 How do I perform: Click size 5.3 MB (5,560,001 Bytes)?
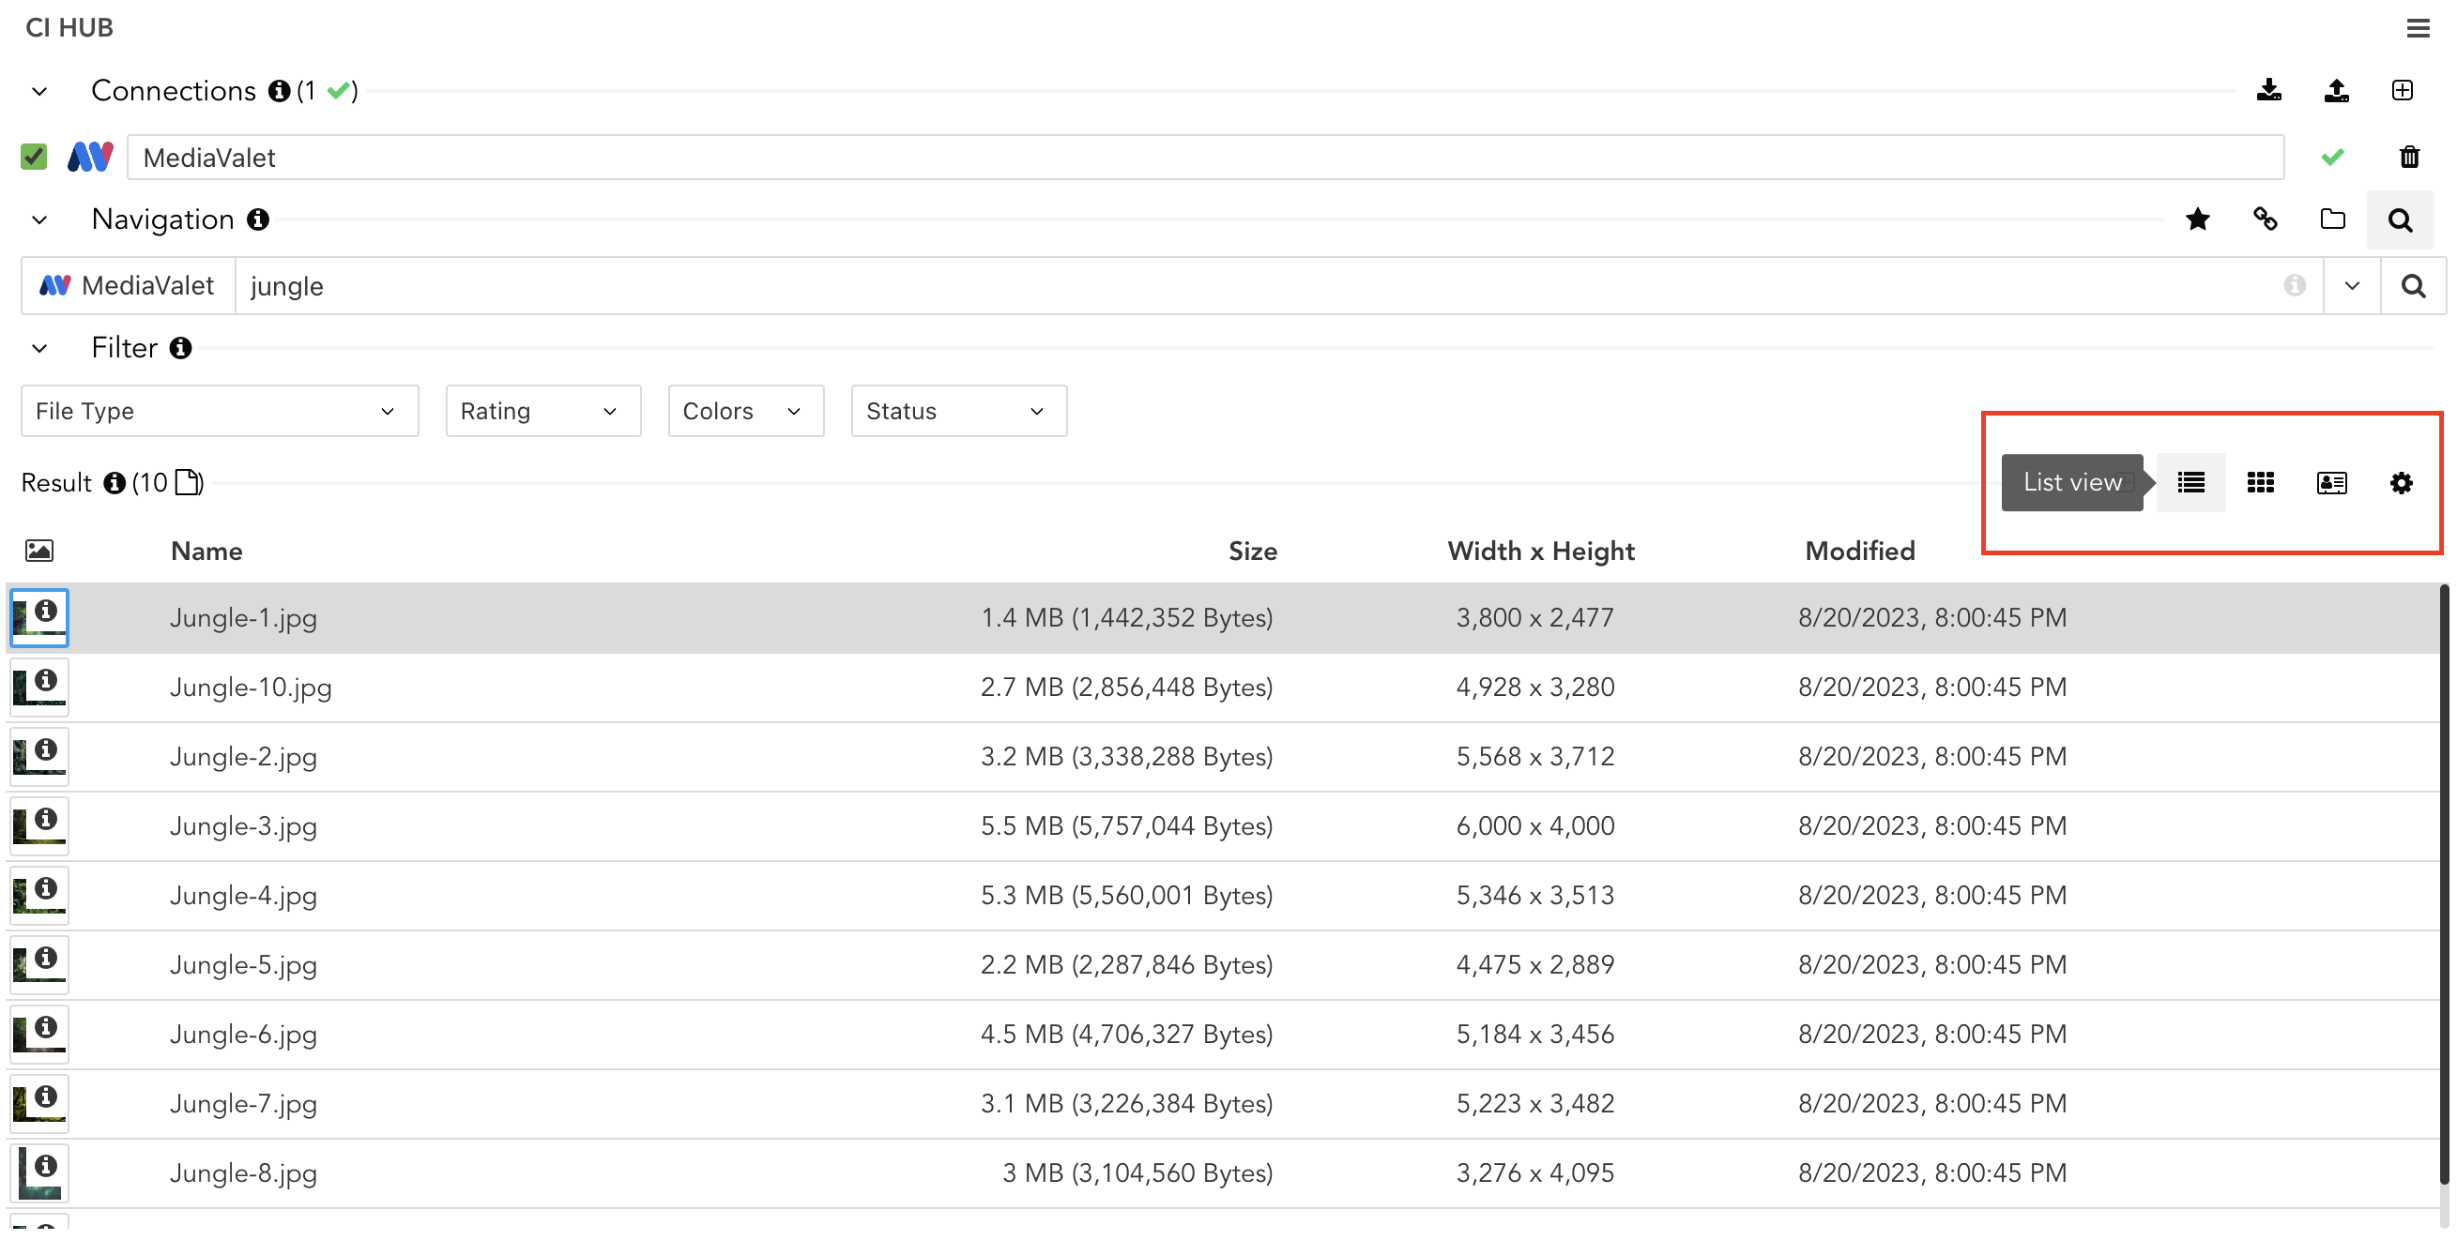coord(1126,895)
